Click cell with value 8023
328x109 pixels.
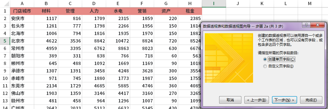click(x=142, y=49)
